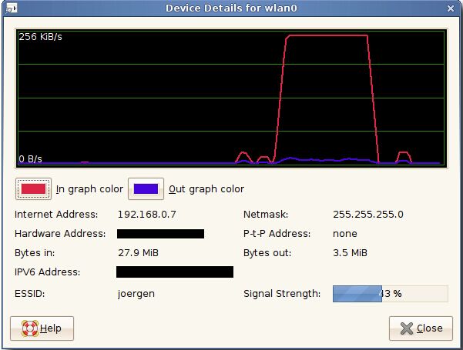The height and width of the screenshot is (350, 463).
Task: Click the Netmask label
Action: pyautogui.click(x=266, y=215)
